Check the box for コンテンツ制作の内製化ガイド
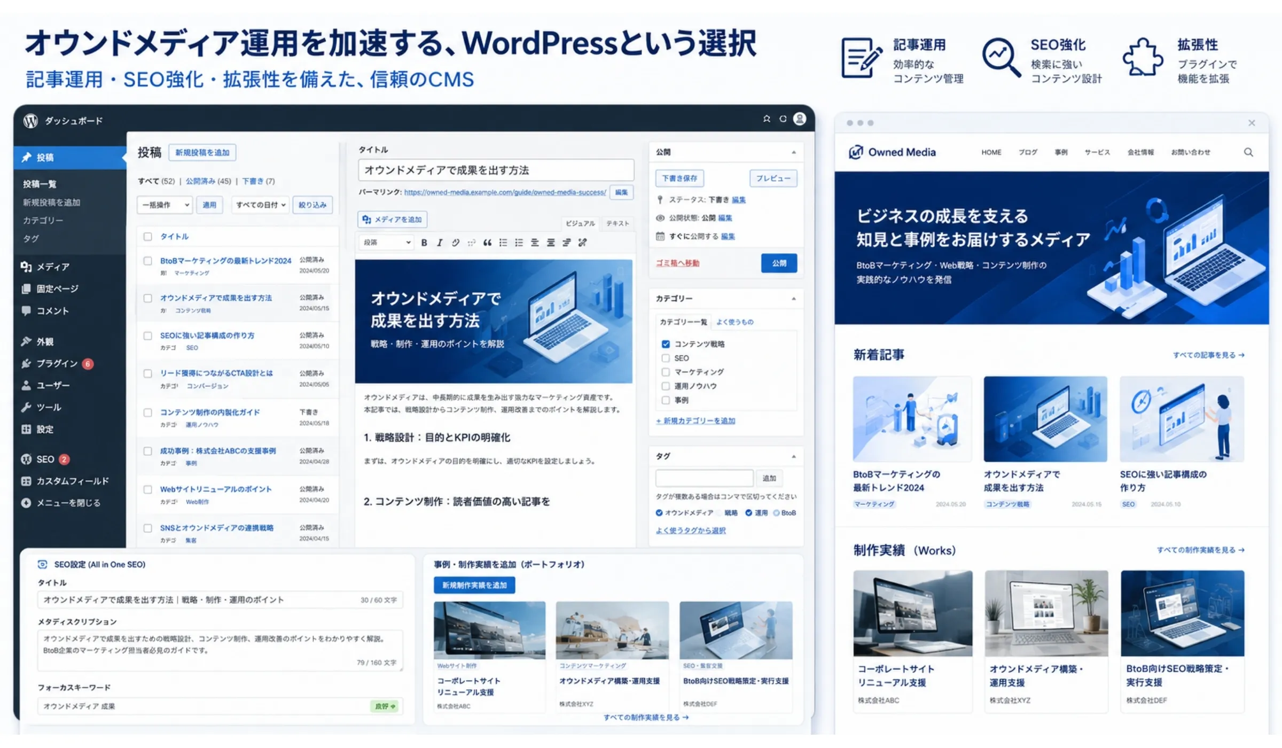This screenshot has width=1282, height=748. pyautogui.click(x=148, y=412)
